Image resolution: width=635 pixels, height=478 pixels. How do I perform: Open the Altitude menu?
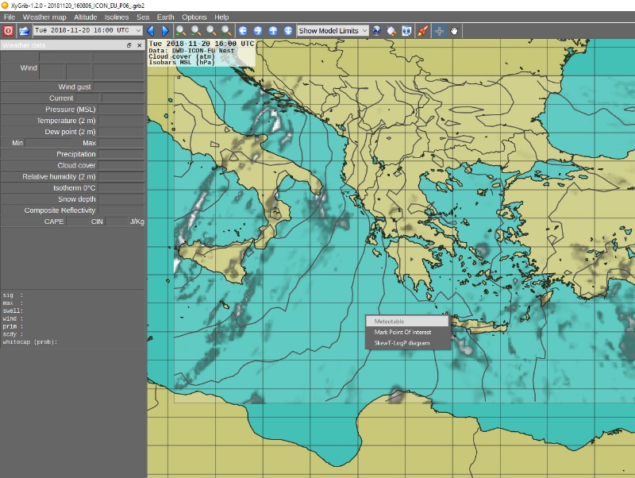[x=86, y=17]
